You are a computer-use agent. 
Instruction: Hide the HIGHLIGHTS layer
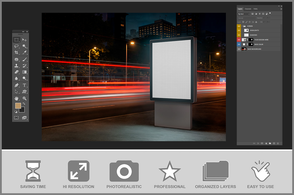coord(239,30)
